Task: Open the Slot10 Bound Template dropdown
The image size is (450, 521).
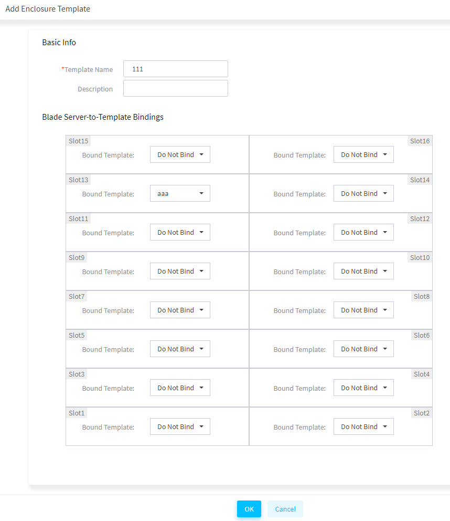Action: (x=363, y=271)
